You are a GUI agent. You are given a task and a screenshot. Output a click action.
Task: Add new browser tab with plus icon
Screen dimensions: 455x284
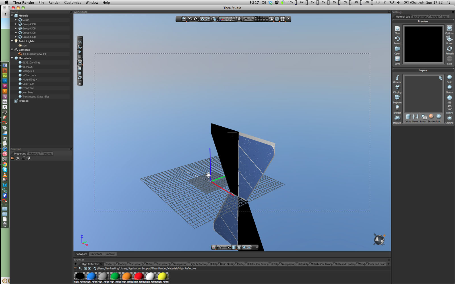pos(76,264)
